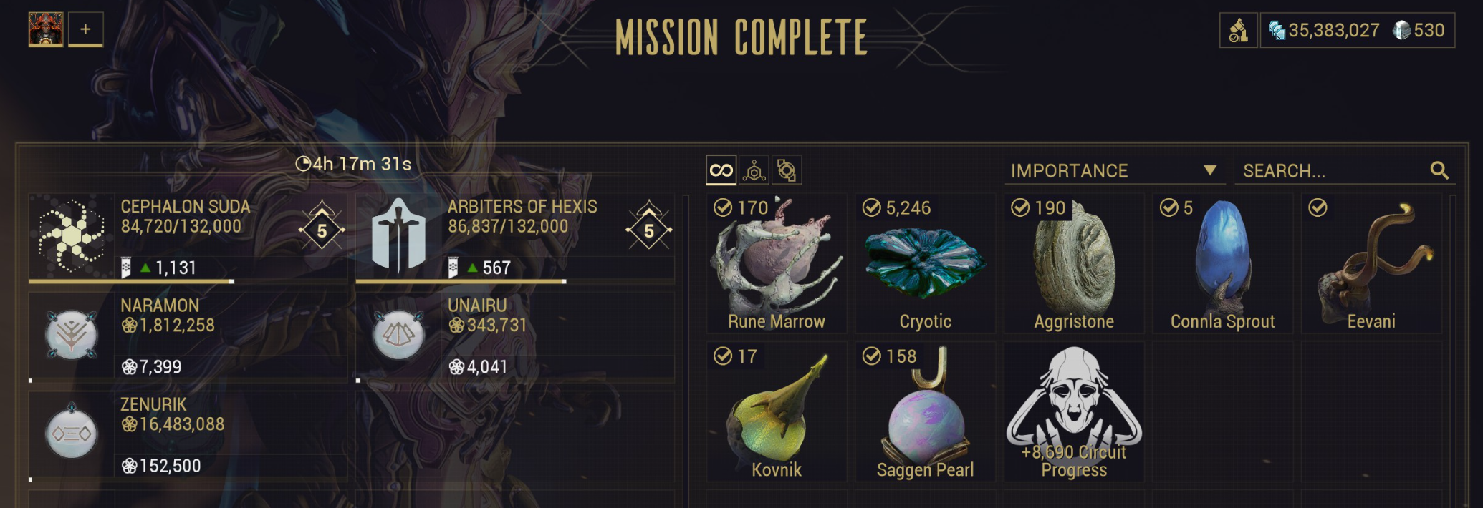Viewport: 1483px width, 508px height.
Task: Click the player avatar glyph icon
Action: (46, 29)
